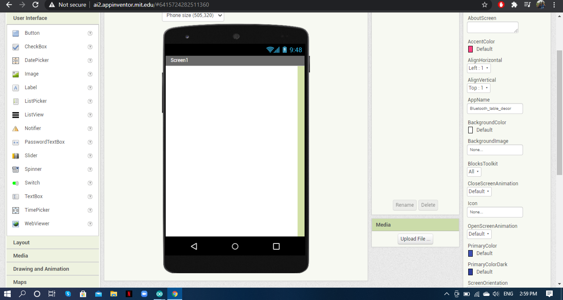The height and width of the screenshot is (300, 563).
Task: Pick the Notifier warning icon
Action: pyautogui.click(x=16, y=129)
